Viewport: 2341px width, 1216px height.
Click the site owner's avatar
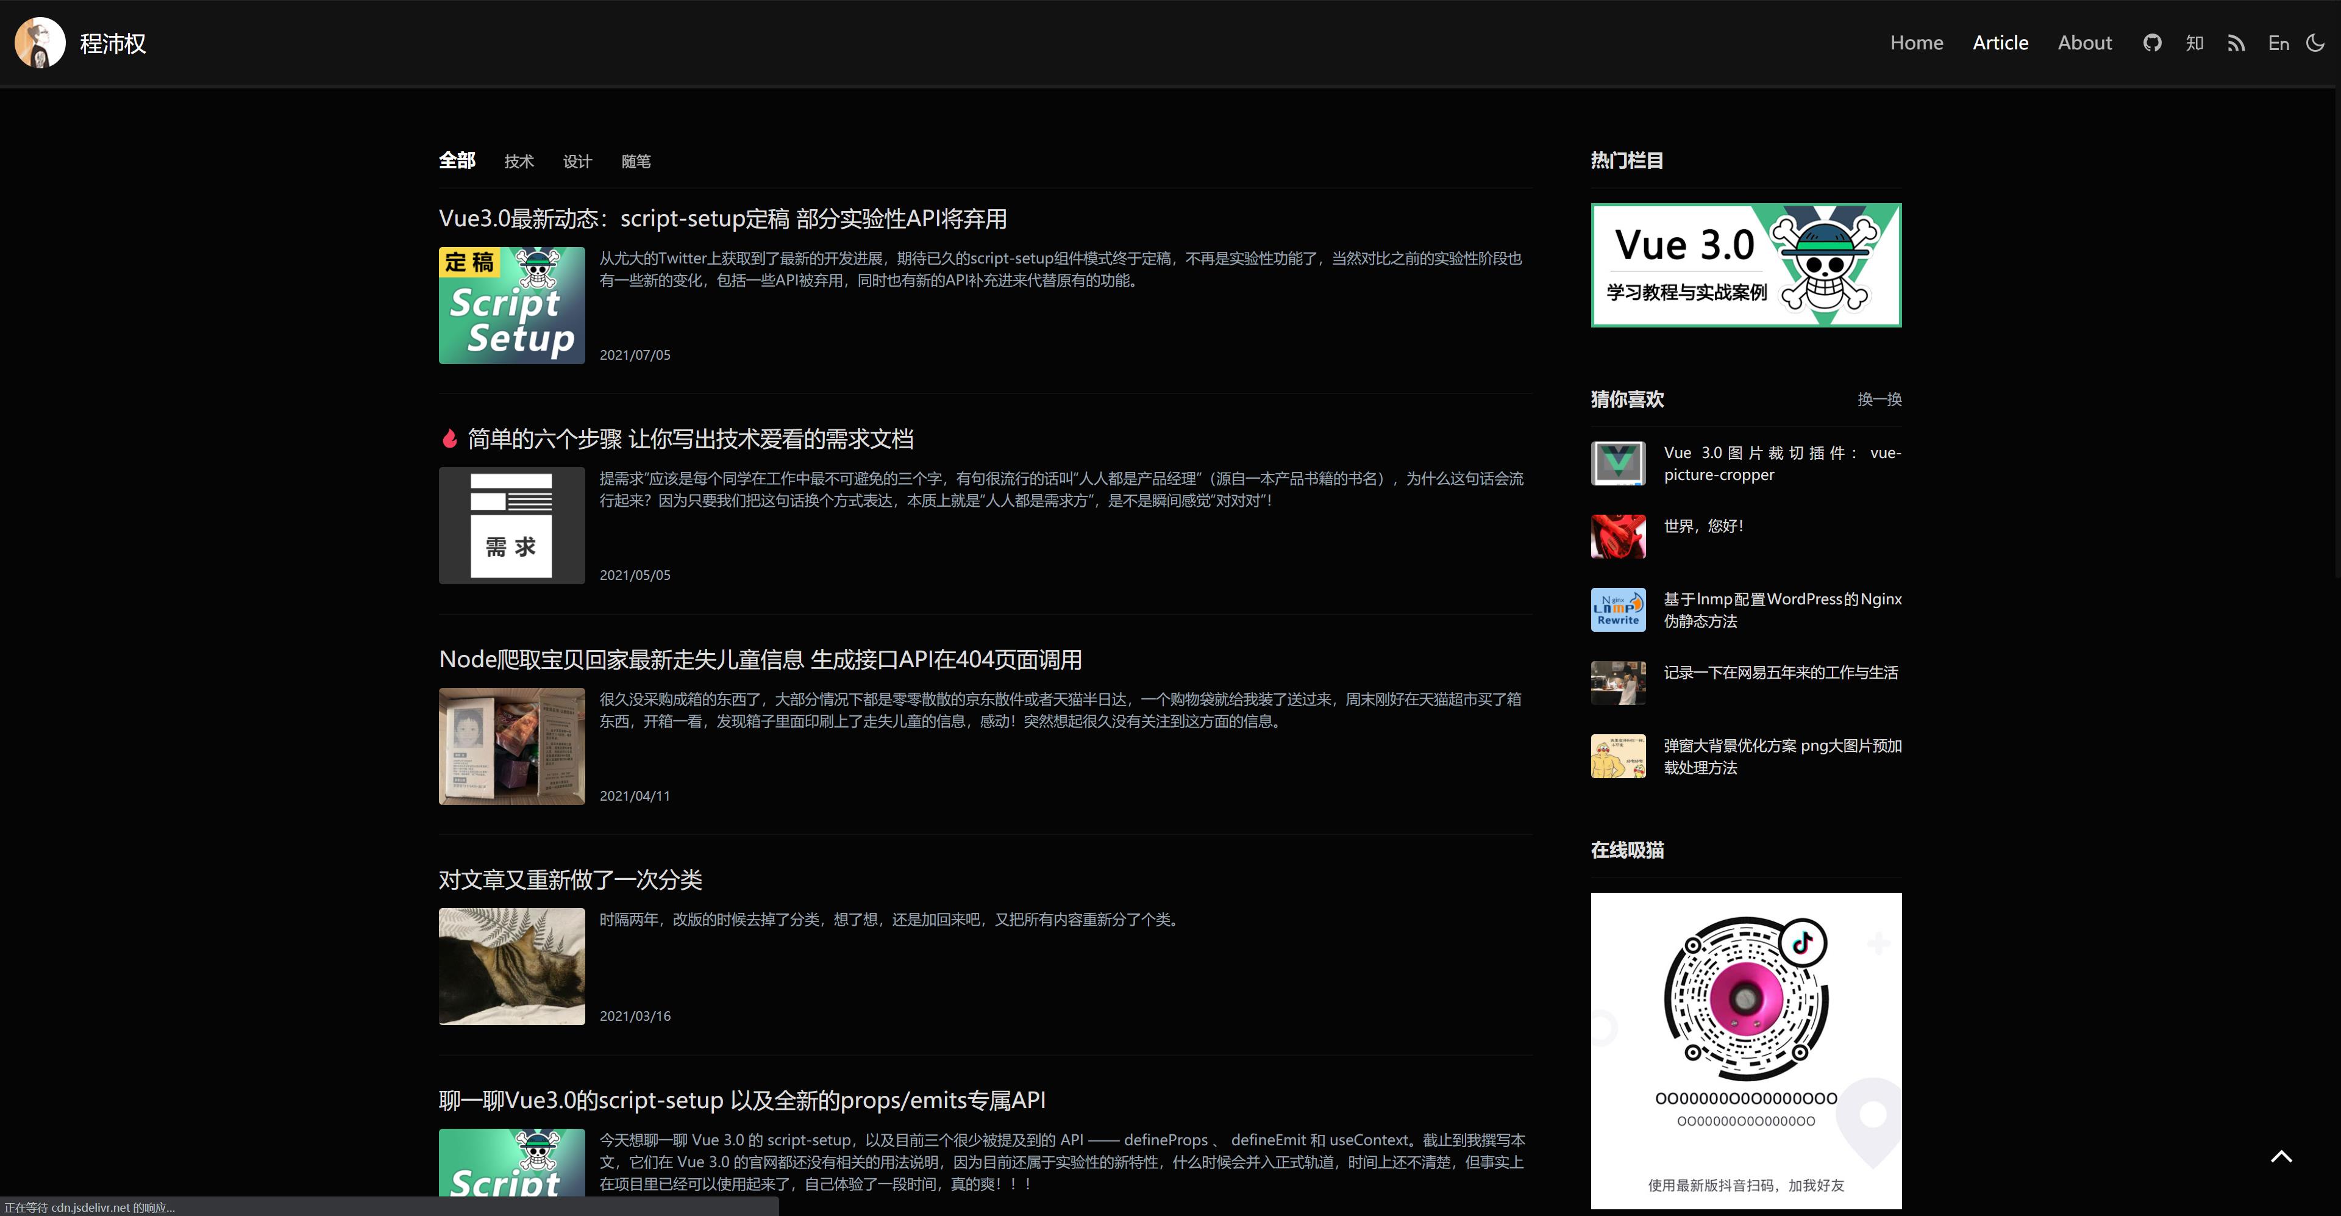tap(41, 42)
